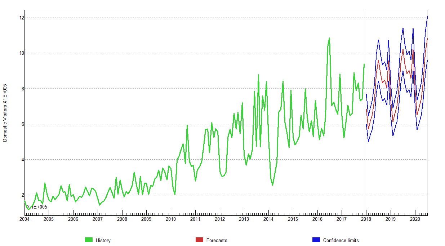This screenshot has height=246, width=445.
Task: Select the Forecasts legend label text
Action: [217, 240]
